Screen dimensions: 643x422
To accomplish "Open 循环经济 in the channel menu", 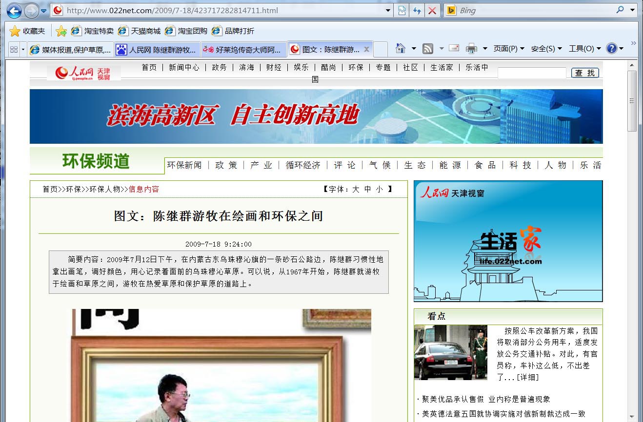I will click(x=303, y=165).
